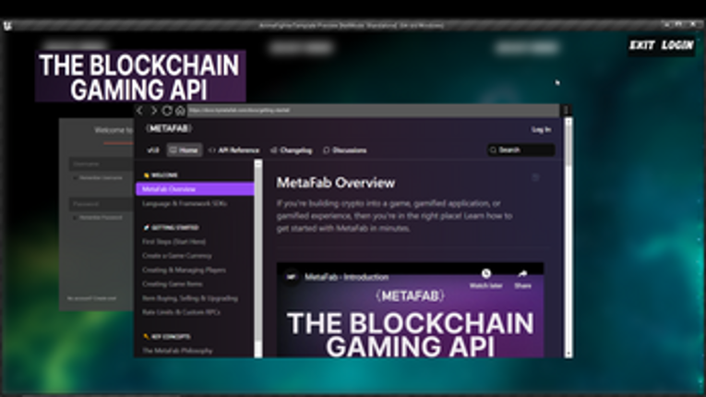The height and width of the screenshot is (397, 706).
Task: Click the Log In link on docs page
Action: [541, 130]
